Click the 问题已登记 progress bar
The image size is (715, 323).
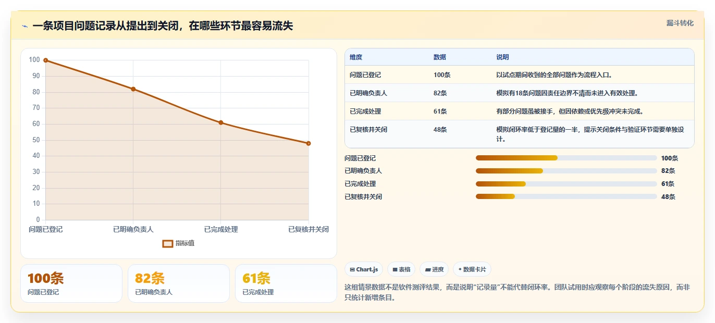coord(566,158)
